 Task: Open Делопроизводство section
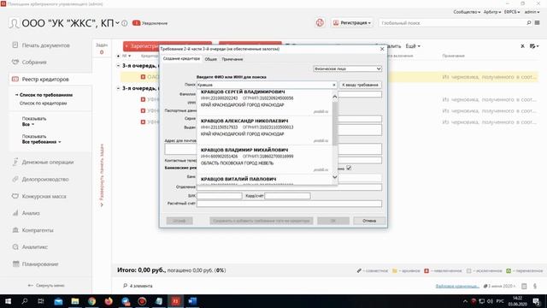45,179
